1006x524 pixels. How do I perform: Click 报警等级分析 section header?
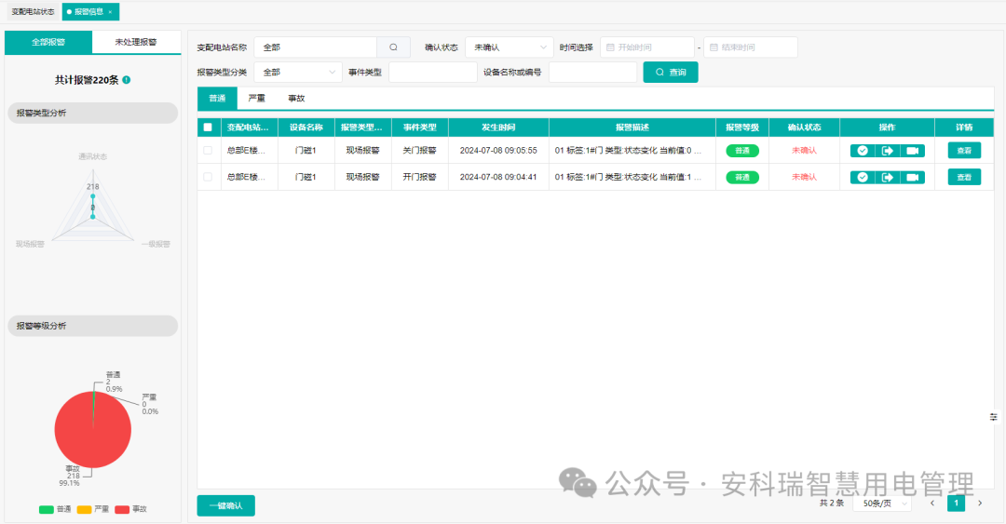click(92, 326)
